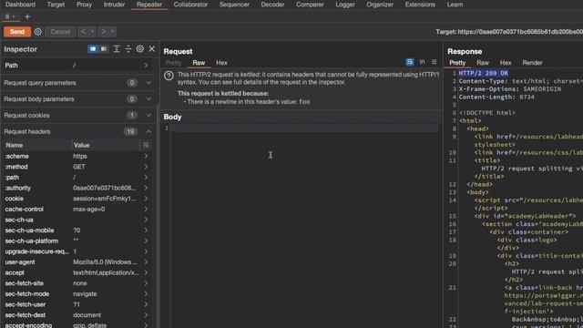Open Sequencer tab
Viewport: 583px width, 328px height.
tap(234, 5)
